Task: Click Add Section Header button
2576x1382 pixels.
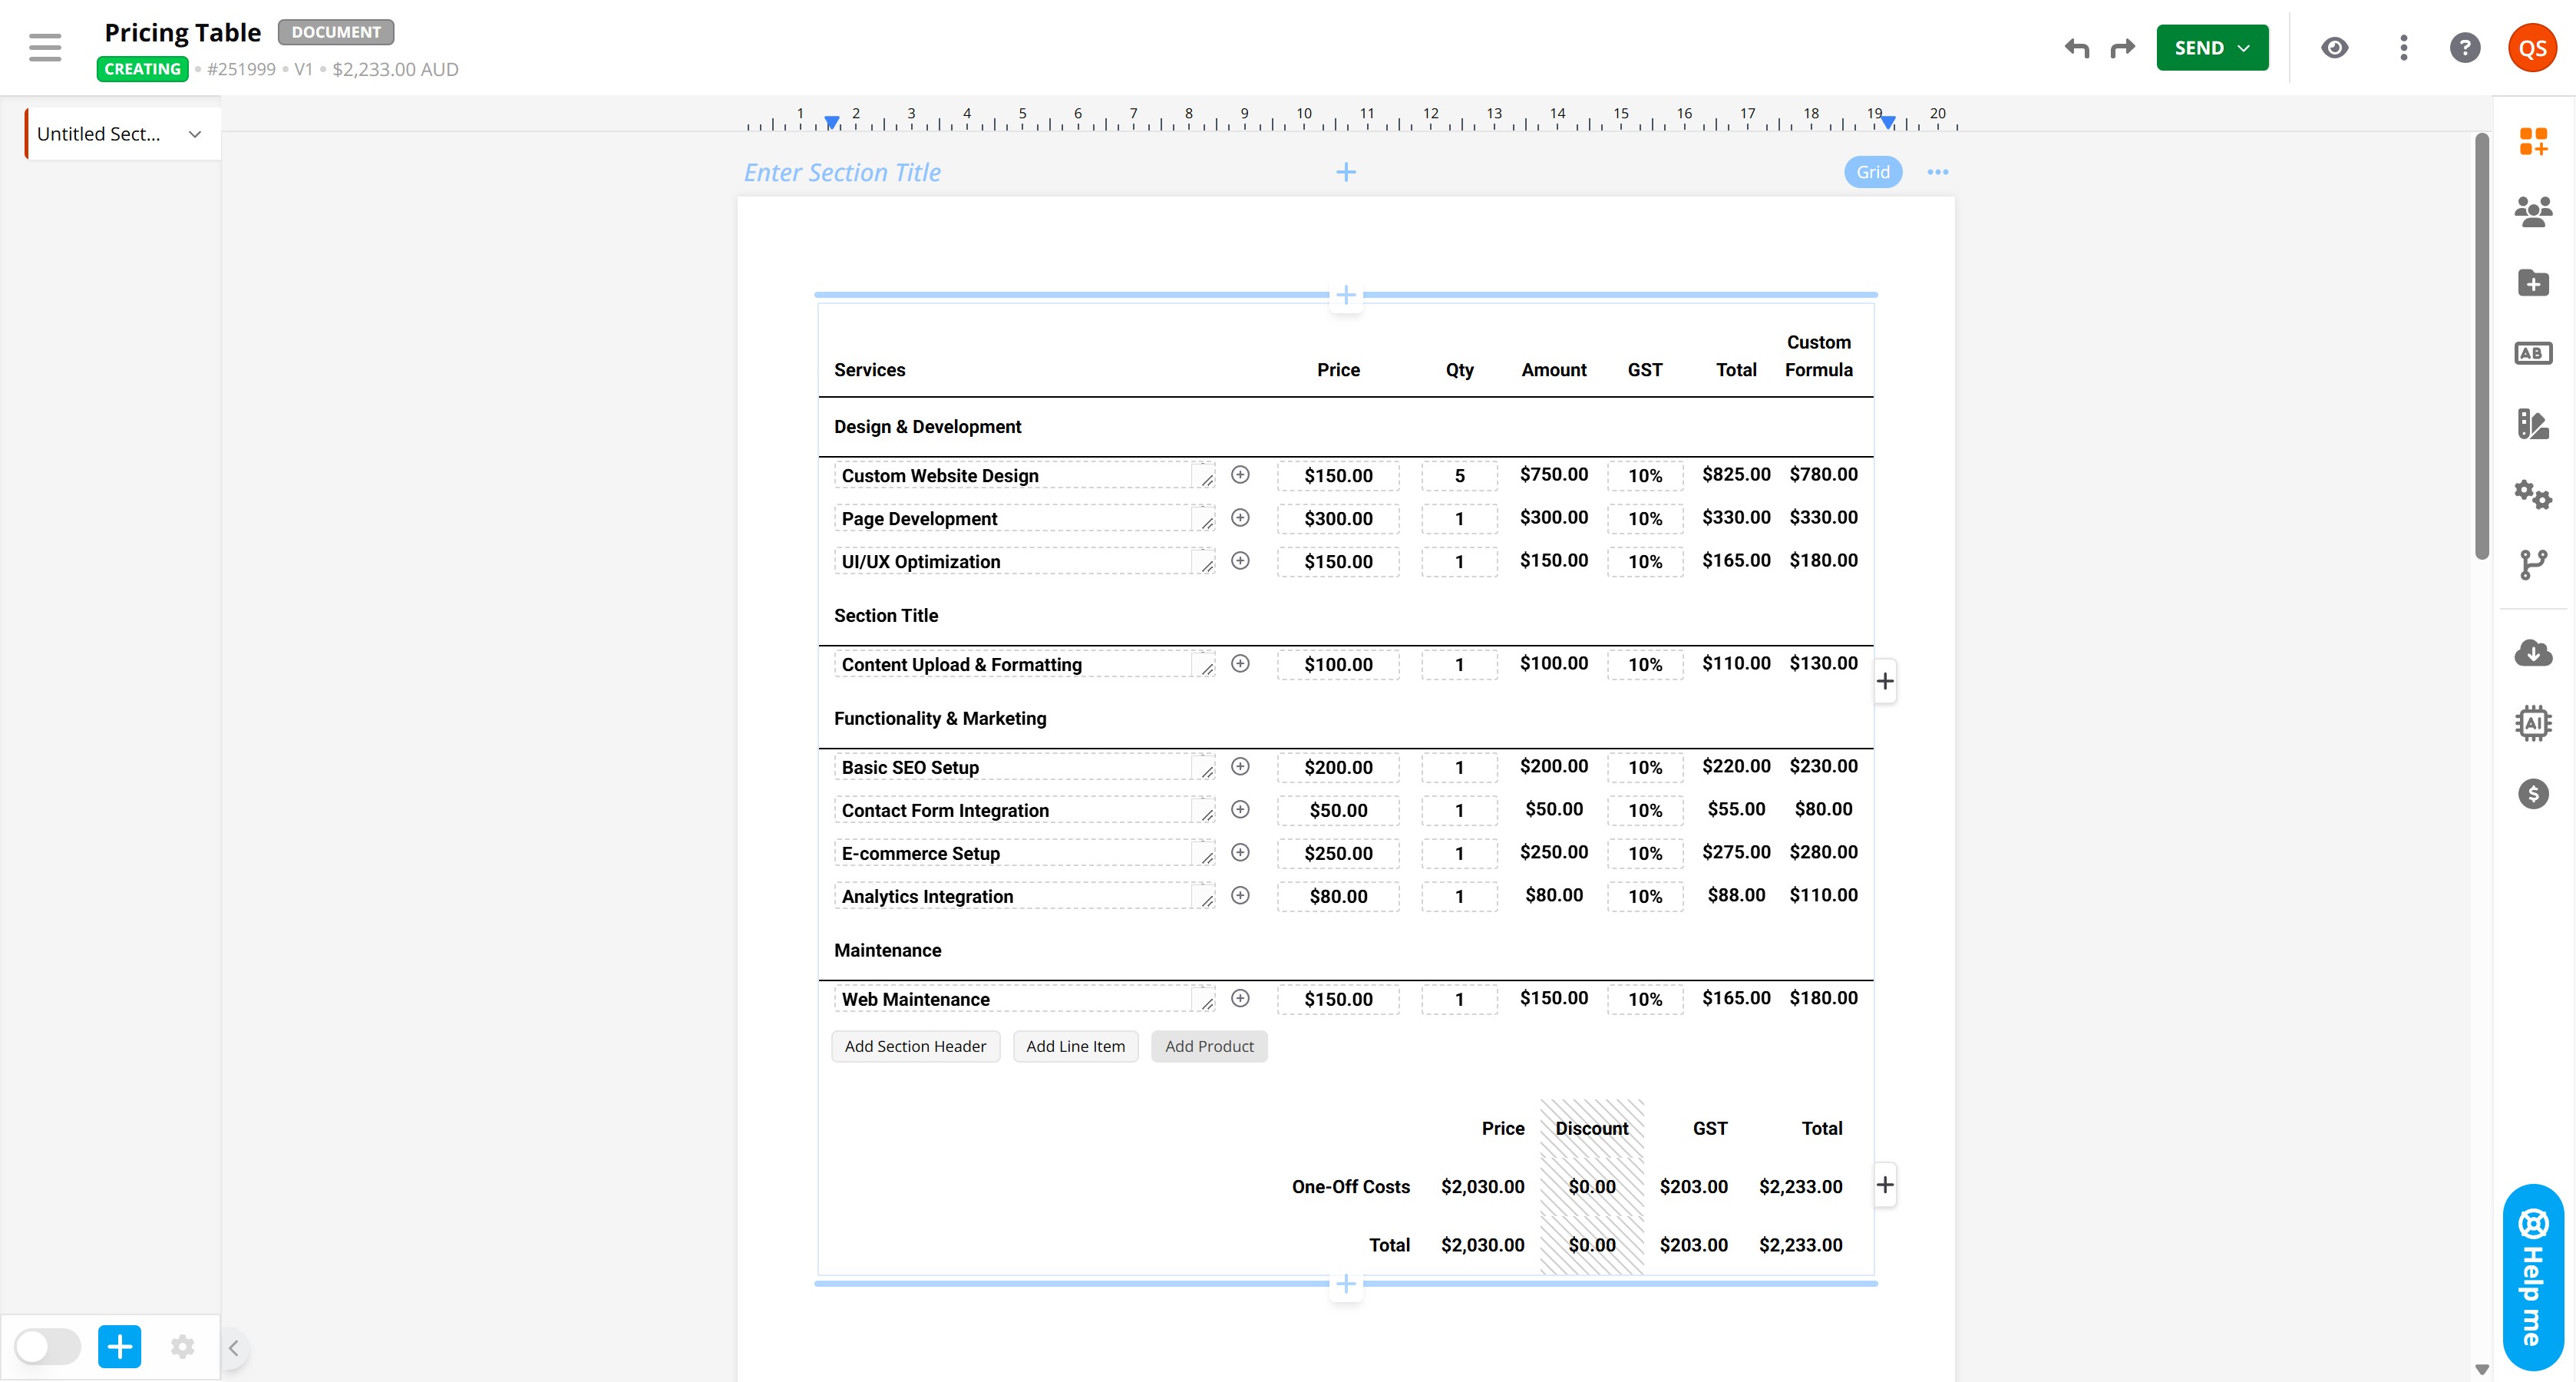Action: coord(914,1046)
